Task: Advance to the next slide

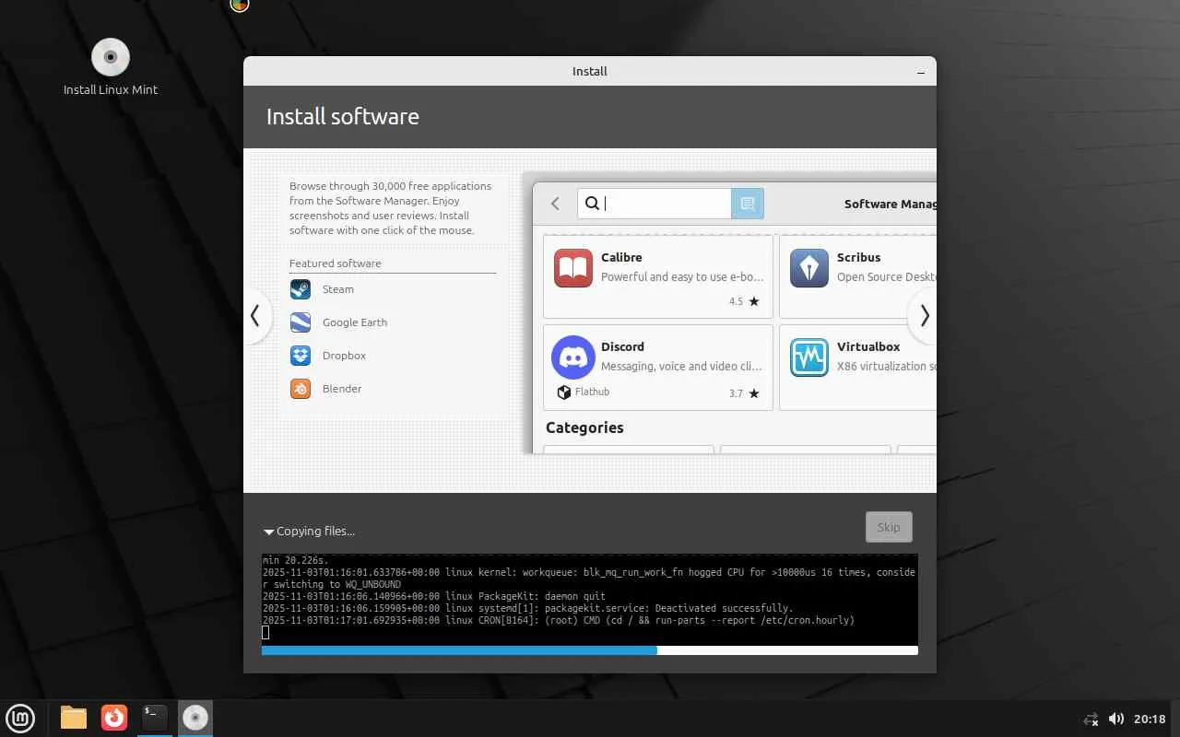Action: [923, 316]
